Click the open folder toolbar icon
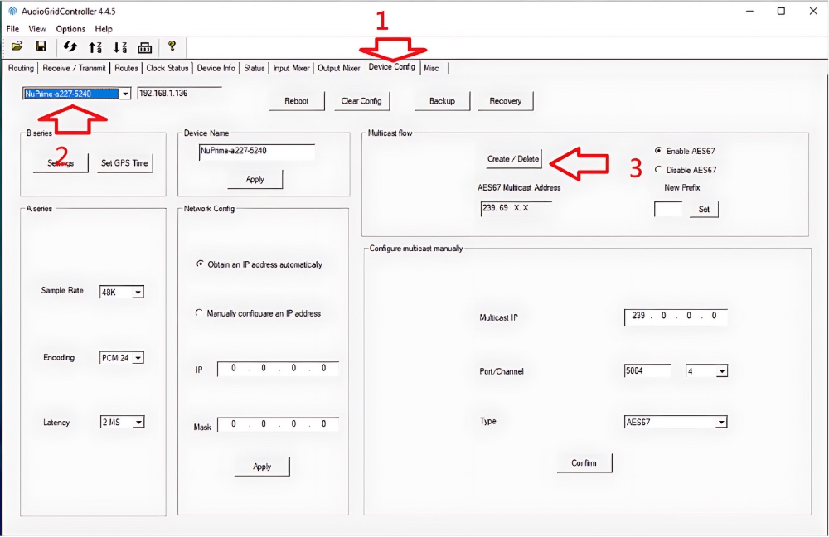Viewport: 829px width, 537px height. [17, 46]
